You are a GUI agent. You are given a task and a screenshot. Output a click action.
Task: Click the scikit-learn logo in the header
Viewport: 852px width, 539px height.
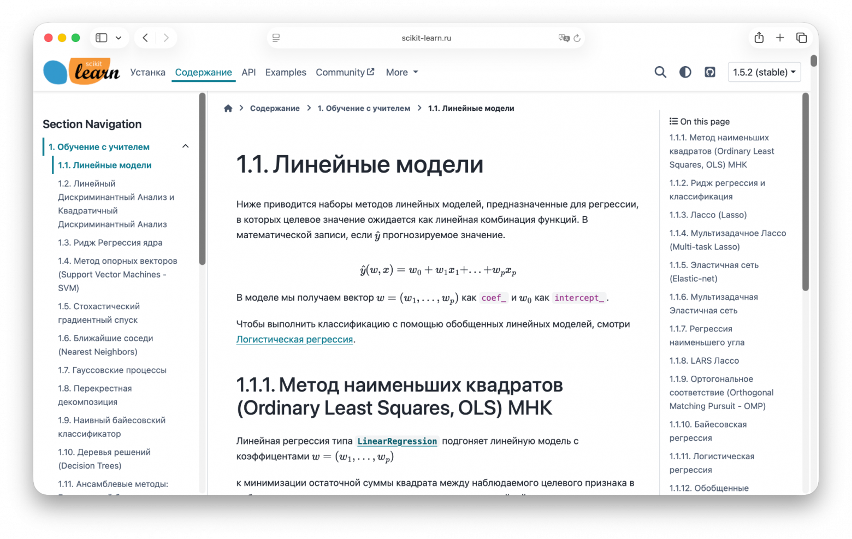pyautogui.click(x=81, y=71)
